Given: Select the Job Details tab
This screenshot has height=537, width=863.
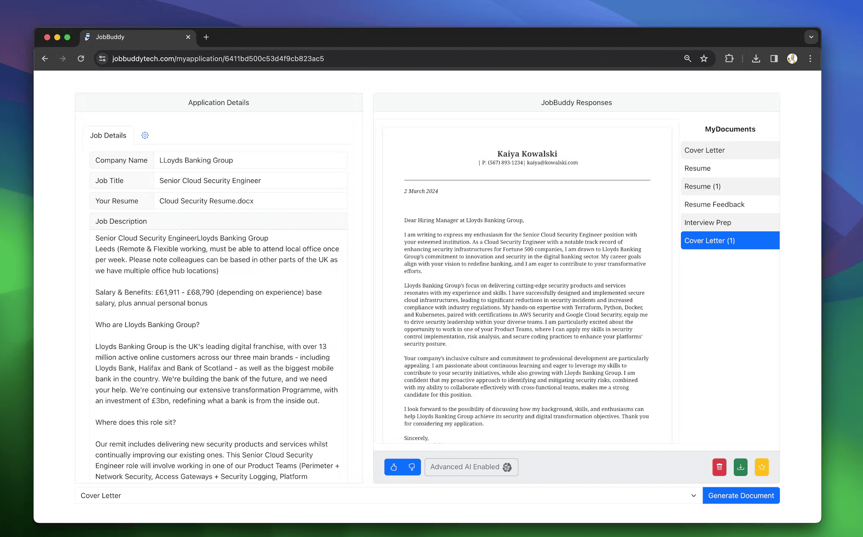Looking at the screenshot, I should click(108, 135).
